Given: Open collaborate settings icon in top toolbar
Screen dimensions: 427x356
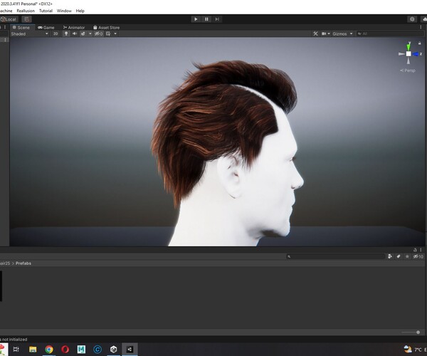Looking at the screenshot, I should [412, 19].
